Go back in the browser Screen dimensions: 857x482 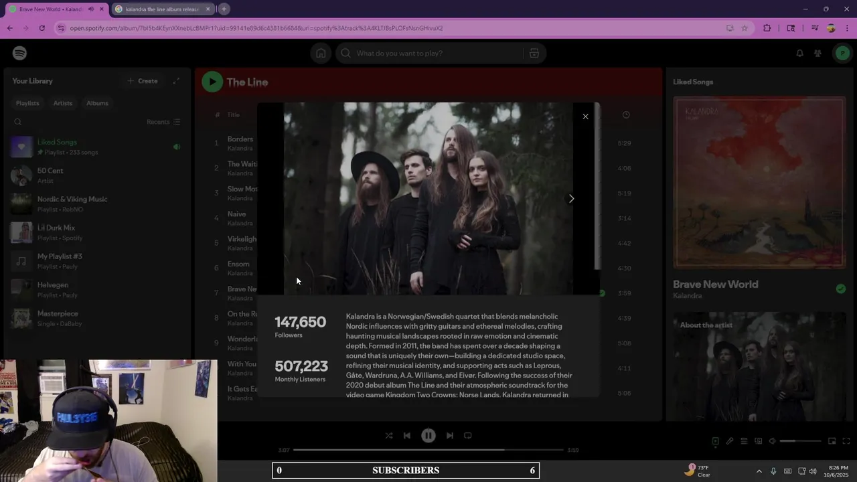[9, 28]
